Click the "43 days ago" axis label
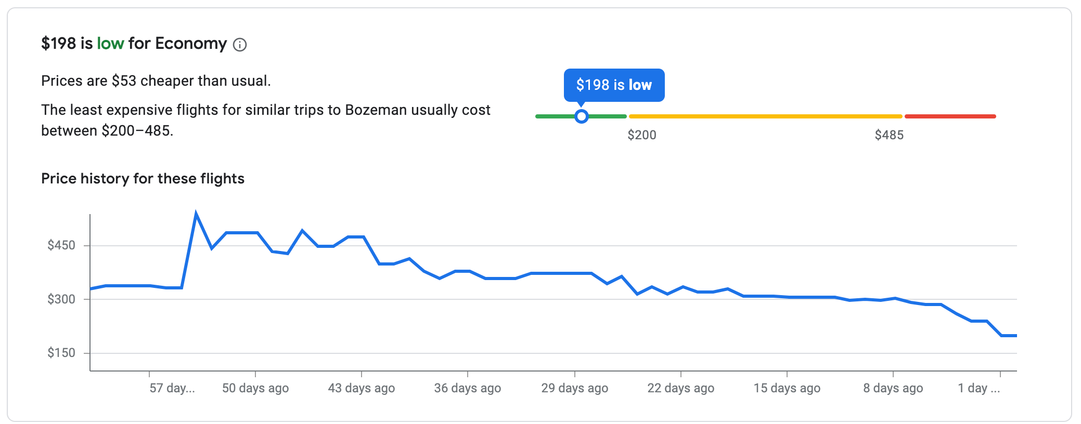The height and width of the screenshot is (424, 1081). pos(362,388)
